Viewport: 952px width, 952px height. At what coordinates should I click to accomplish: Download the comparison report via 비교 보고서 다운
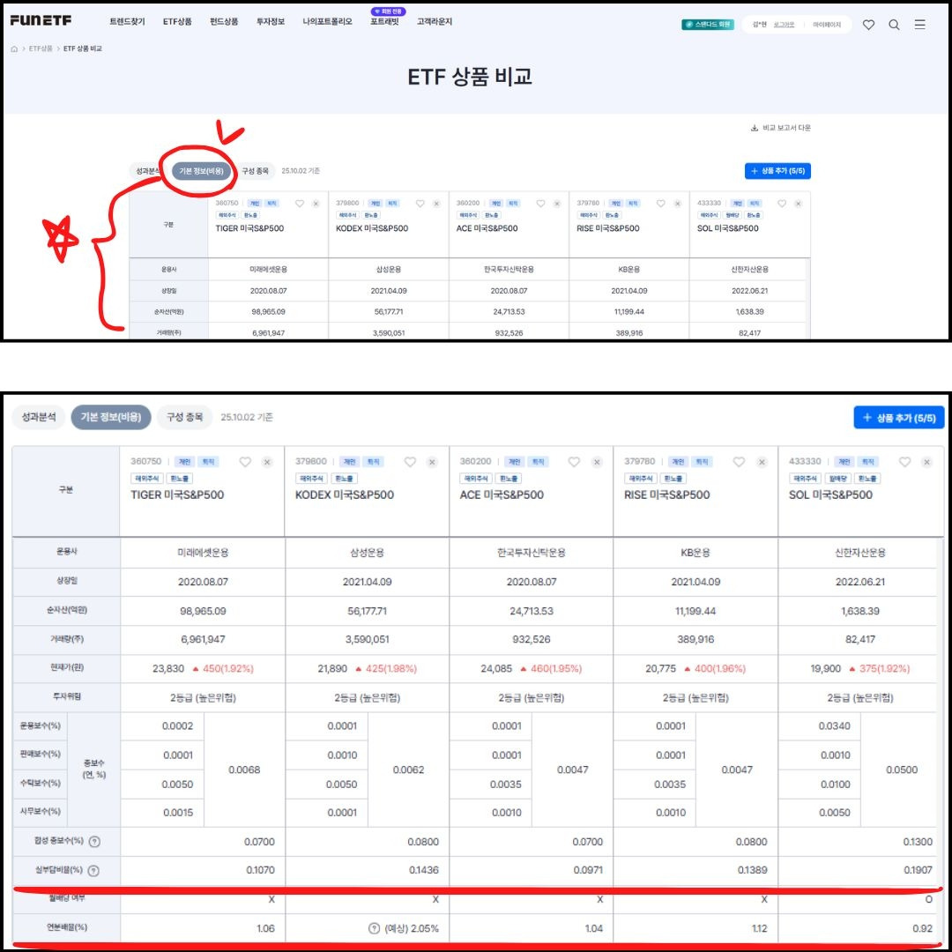coord(781,128)
